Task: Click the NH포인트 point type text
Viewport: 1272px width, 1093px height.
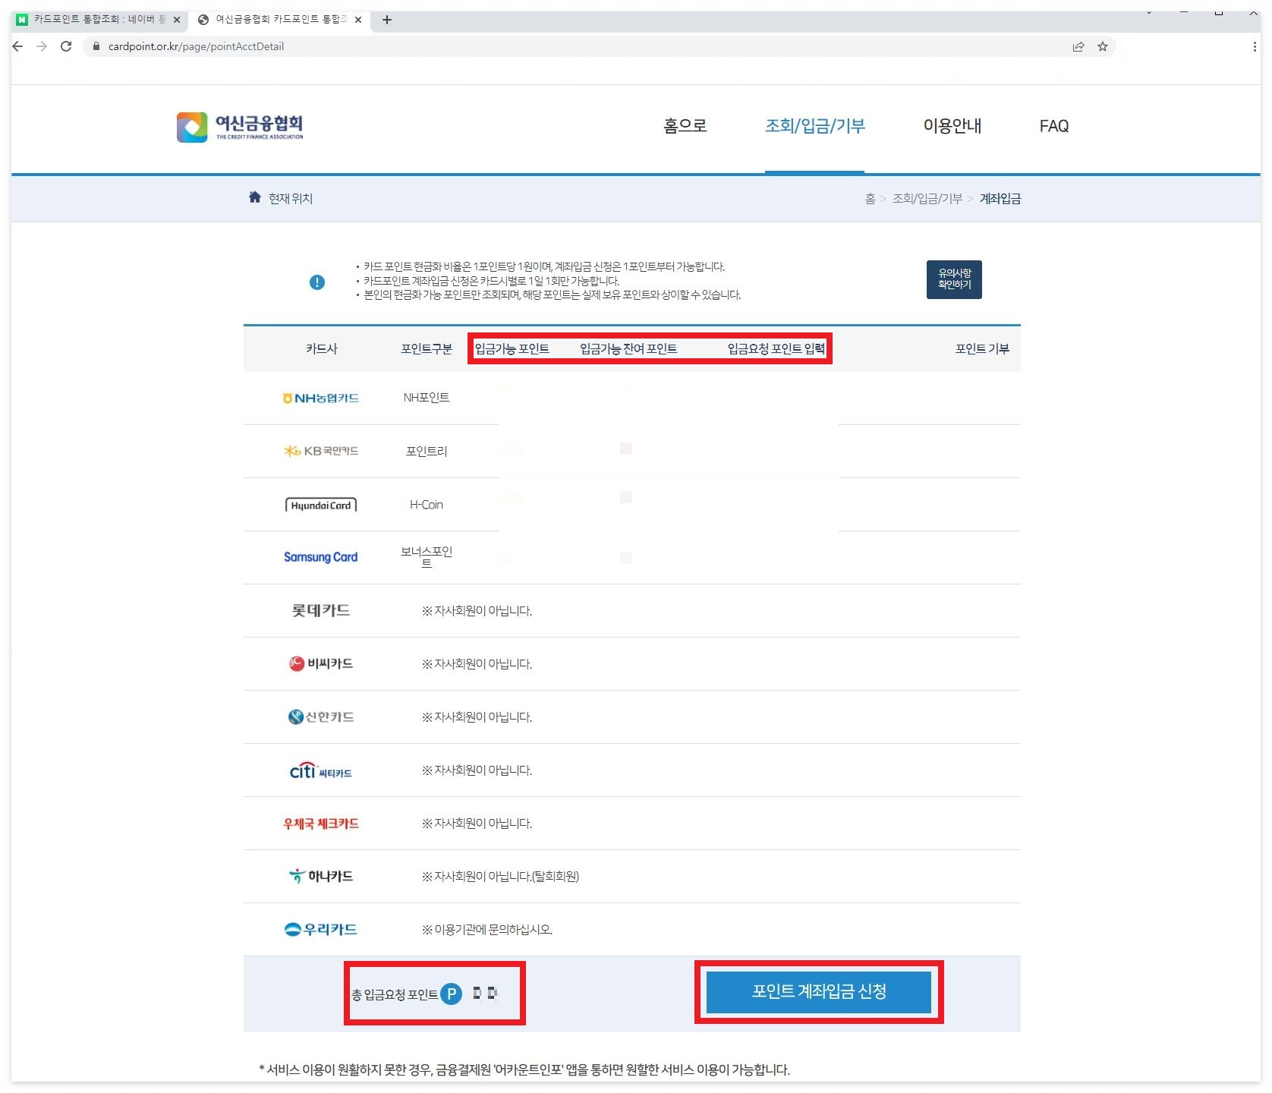Action: point(427,398)
